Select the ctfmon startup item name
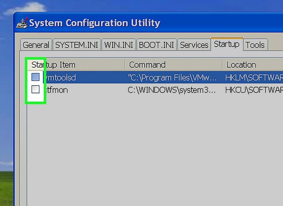 point(56,90)
